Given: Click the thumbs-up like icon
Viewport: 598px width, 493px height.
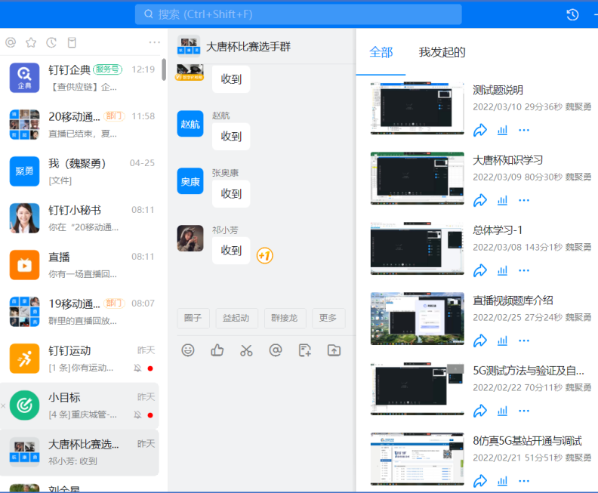Looking at the screenshot, I should click(x=217, y=350).
